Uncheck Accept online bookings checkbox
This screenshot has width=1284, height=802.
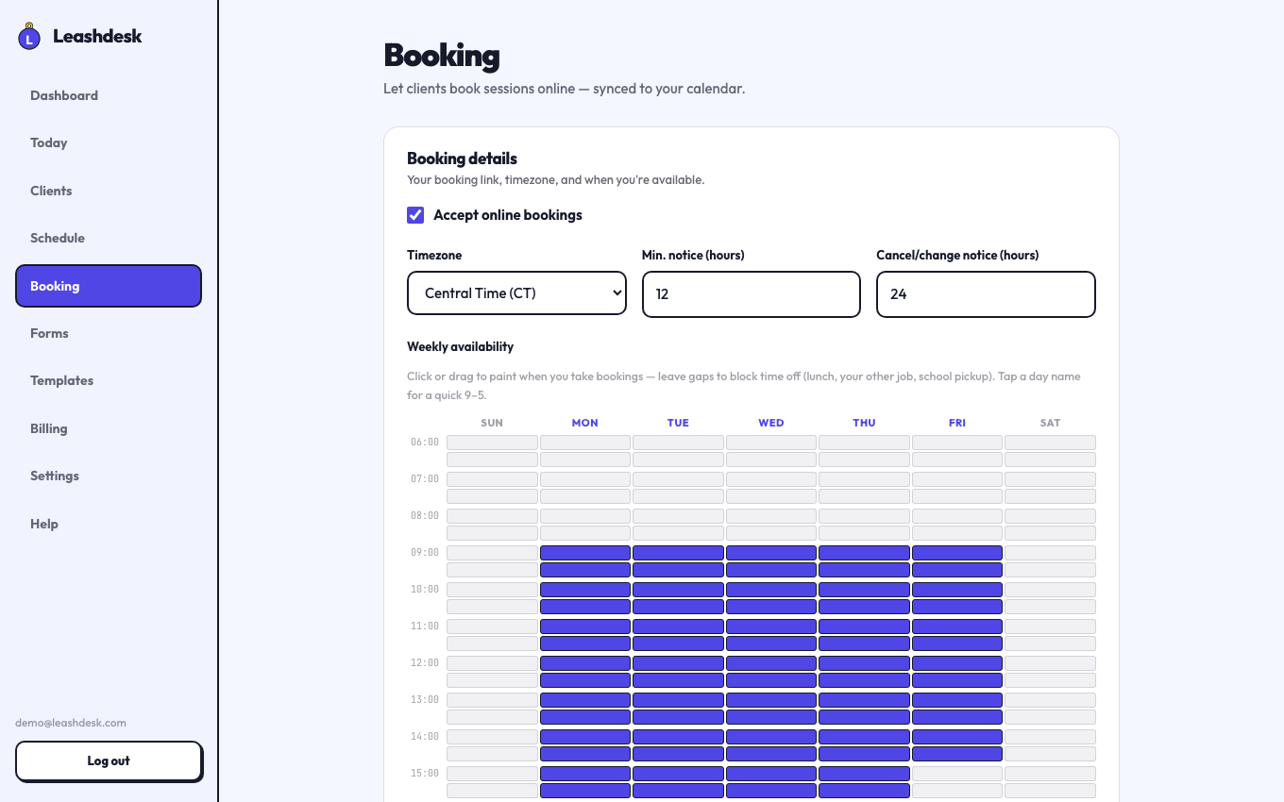pos(415,215)
